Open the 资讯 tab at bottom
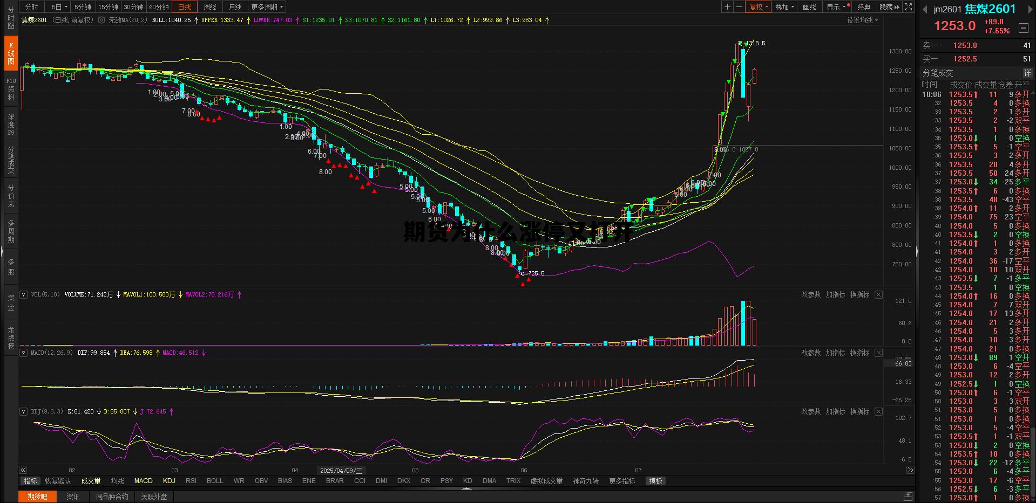Viewport: 1036px width, 503px height. click(73, 497)
